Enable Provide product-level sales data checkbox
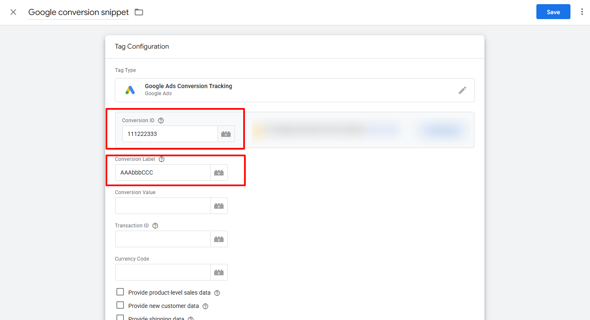The width and height of the screenshot is (590, 320). 120,292
